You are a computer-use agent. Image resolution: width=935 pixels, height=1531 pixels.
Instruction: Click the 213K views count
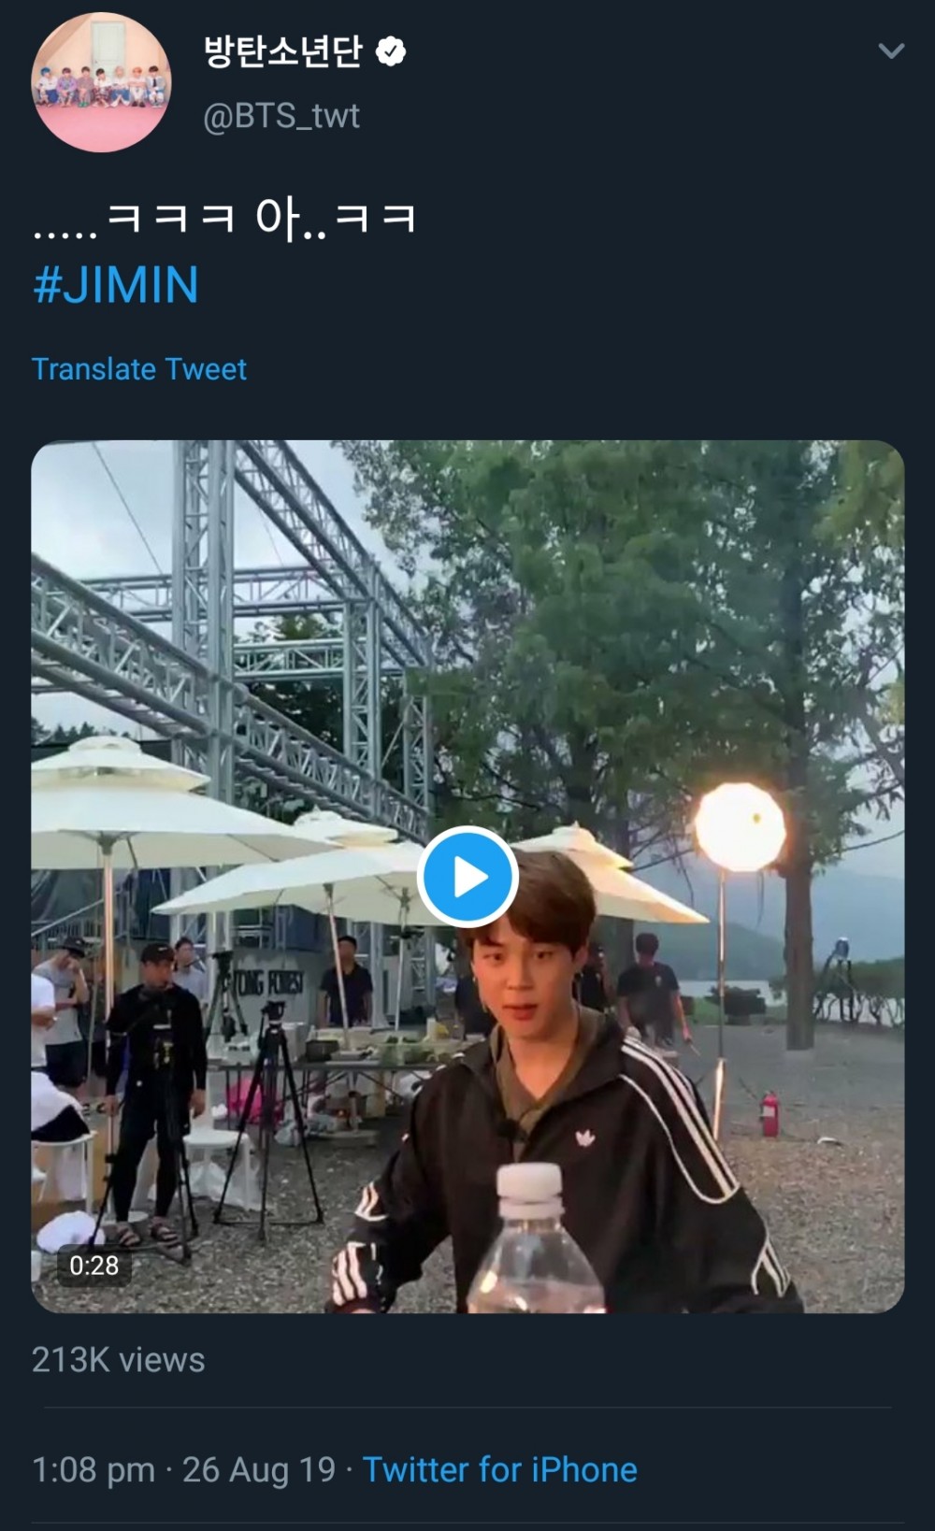[118, 1360]
